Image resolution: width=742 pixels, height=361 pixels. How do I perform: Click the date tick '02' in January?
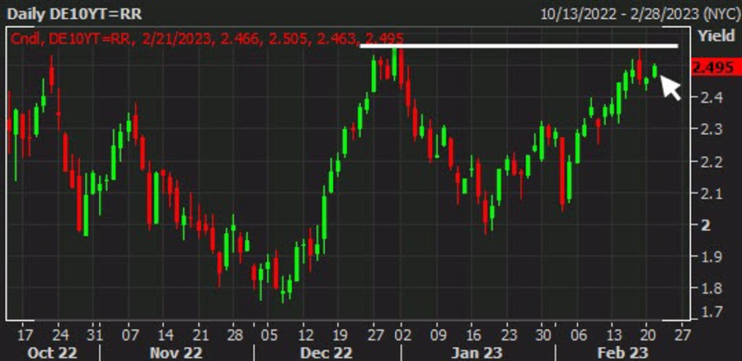(402, 336)
